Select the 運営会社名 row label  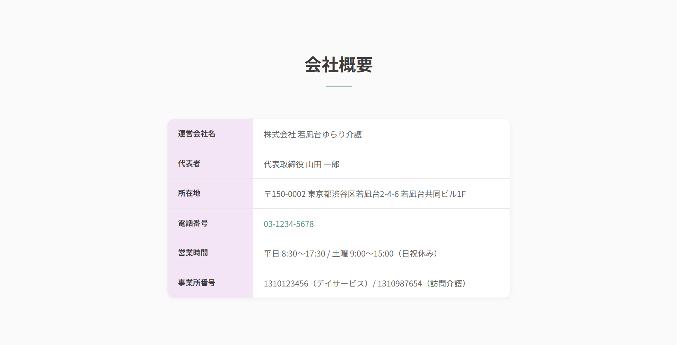click(x=197, y=134)
